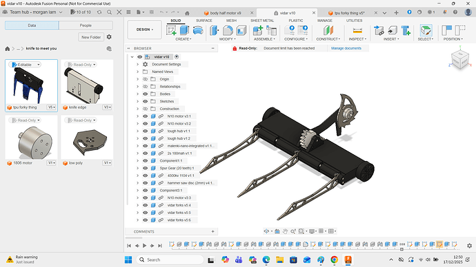The image size is (476, 267).
Task: Open Chrome from the taskbar
Action: click(x=334, y=259)
